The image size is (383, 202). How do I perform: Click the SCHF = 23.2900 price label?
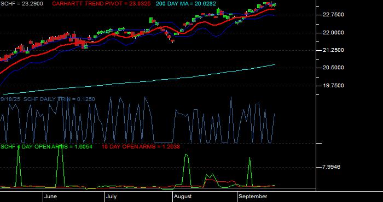(22, 4)
